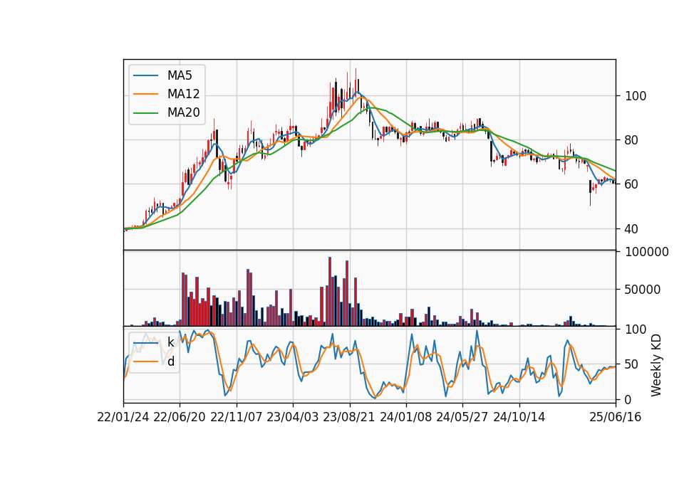Click the MA5 legend label

click(x=180, y=75)
